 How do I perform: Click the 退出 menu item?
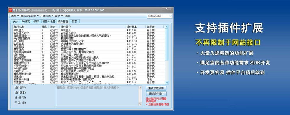pos(67,16)
